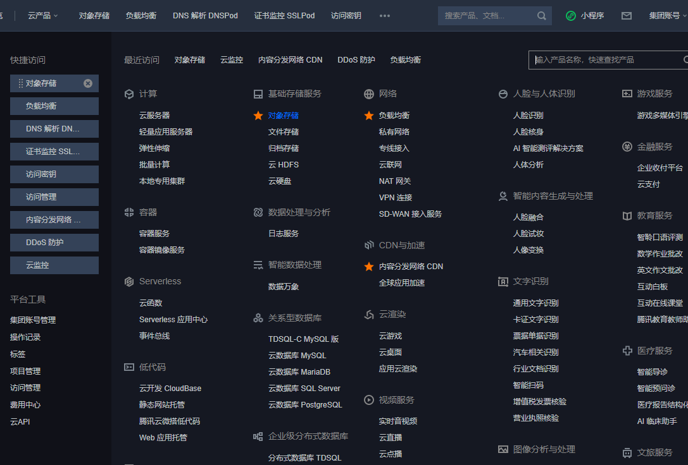Open the messages envelope icon

tap(627, 16)
